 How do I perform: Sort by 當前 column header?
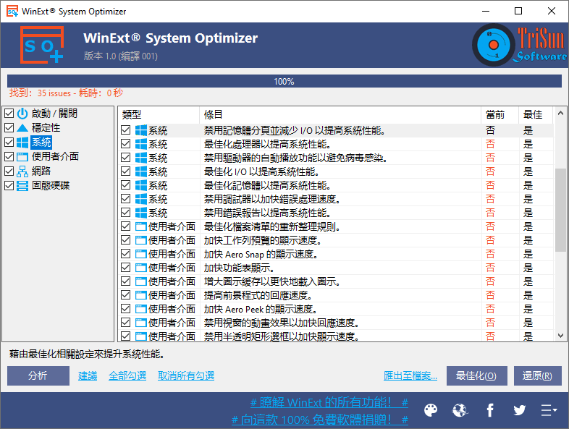(500, 115)
